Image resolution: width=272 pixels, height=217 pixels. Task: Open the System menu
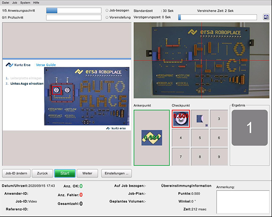(25, 3)
